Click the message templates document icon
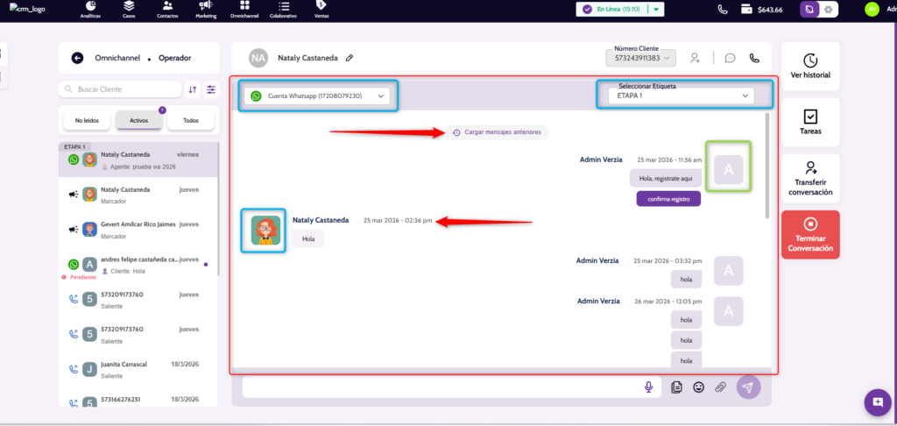897x426 pixels. 676,387
